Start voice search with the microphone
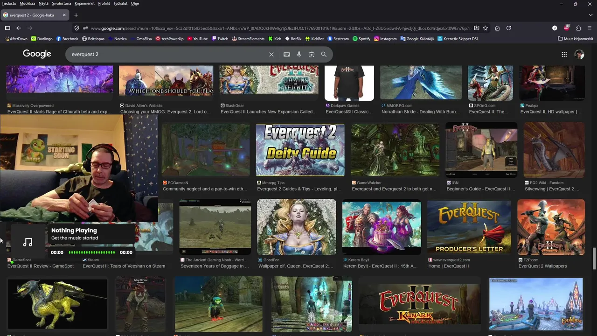This screenshot has height=336, width=597. pyautogui.click(x=299, y=54)
